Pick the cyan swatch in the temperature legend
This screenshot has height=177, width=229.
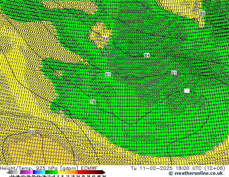click(x=44, y=172)
